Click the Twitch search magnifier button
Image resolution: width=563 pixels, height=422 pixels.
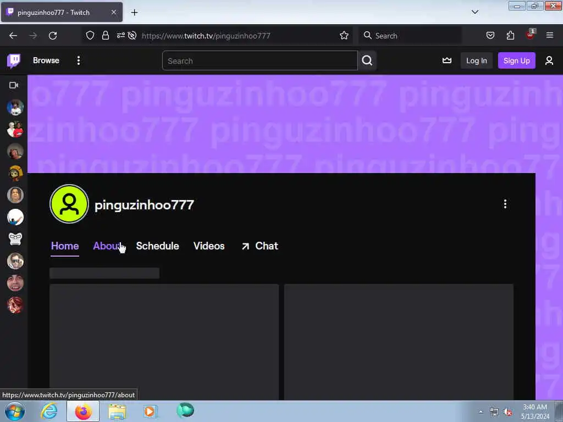pos(367,60)
